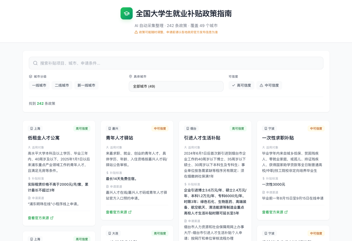
Task: Click the layers icon beside 城市分级
Action: (x=31, y=77)
